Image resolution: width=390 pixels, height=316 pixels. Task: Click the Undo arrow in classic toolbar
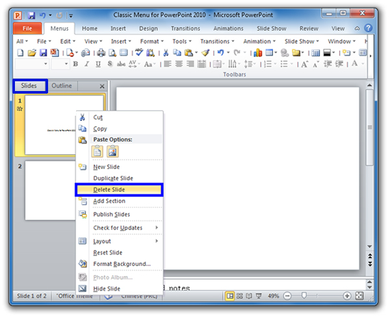220,53
